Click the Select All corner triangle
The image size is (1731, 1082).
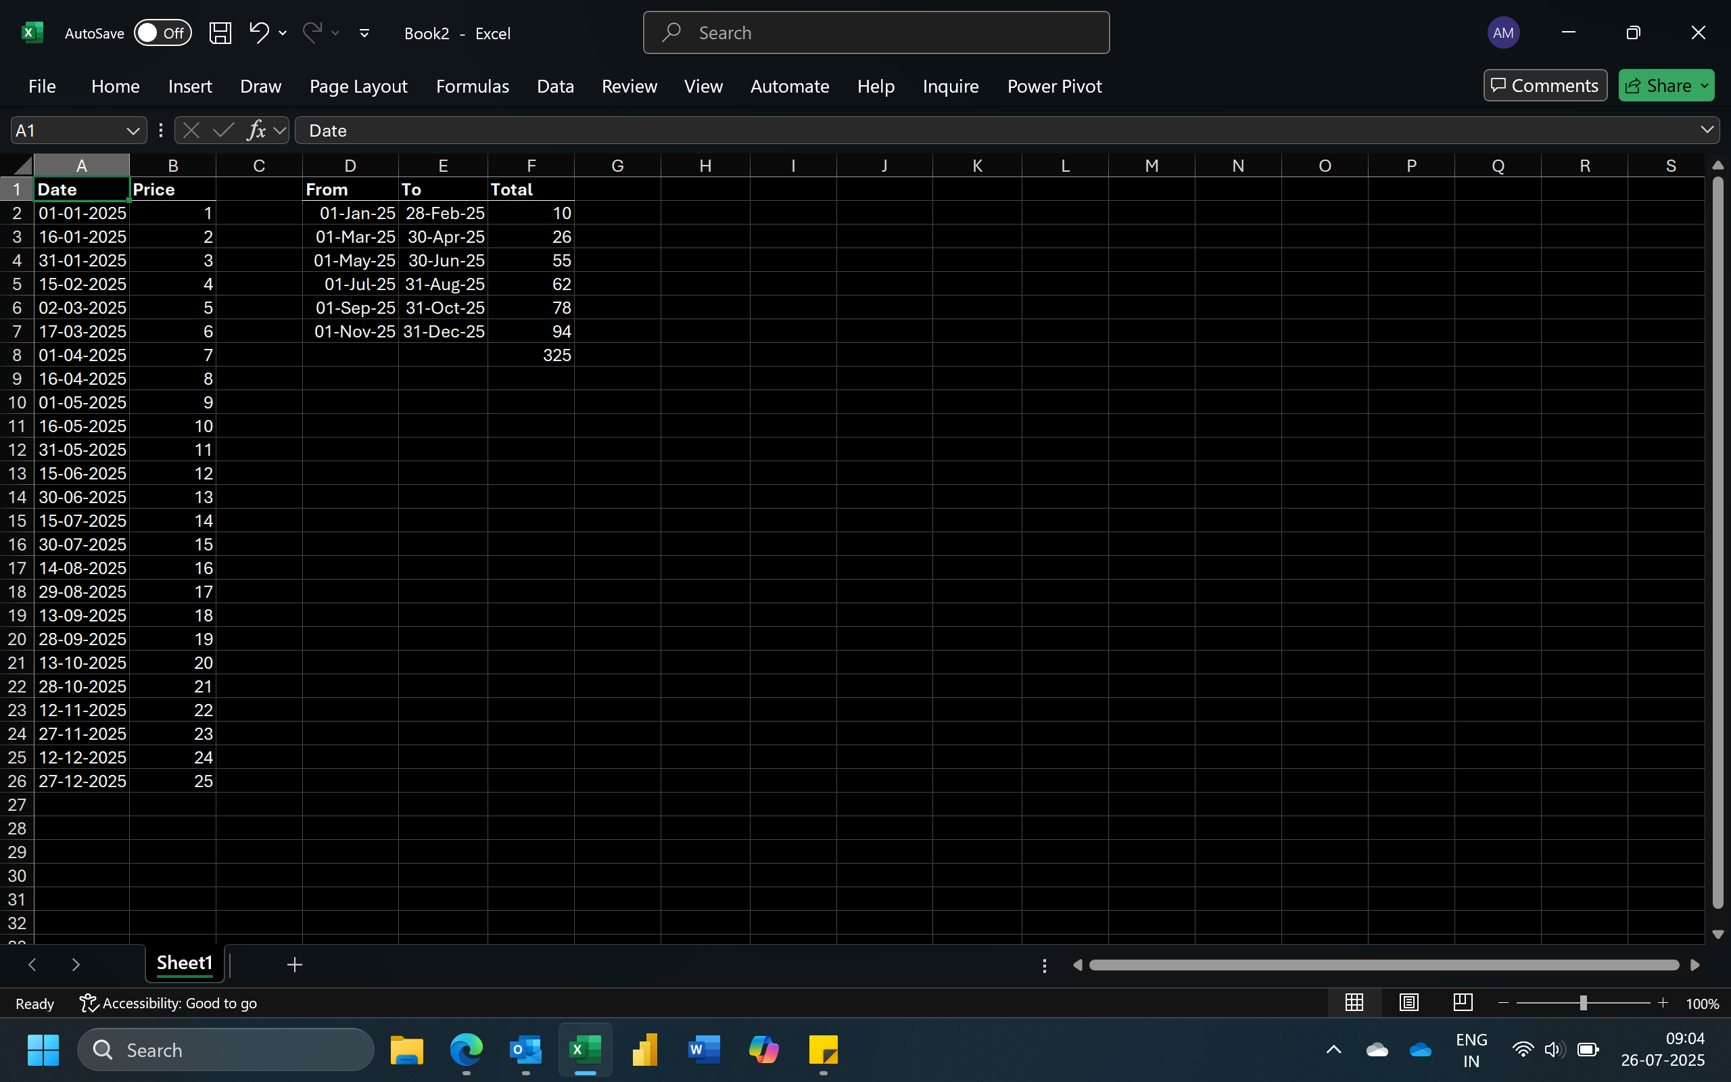[22, 166]
